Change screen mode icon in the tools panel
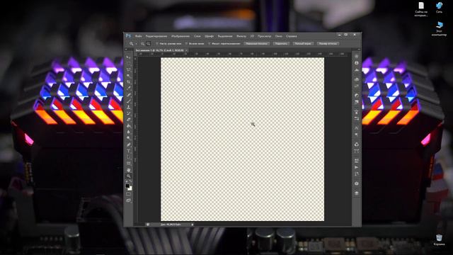Screen dimensions: 453x255 pos(129,200)
